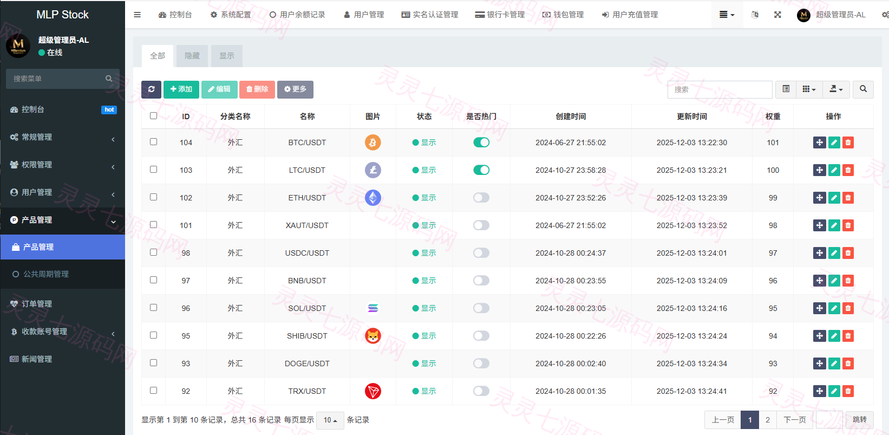Viewport: 889px width, 435px height.
Task: Open the table search magnifier button
Action: pos(863,89)
